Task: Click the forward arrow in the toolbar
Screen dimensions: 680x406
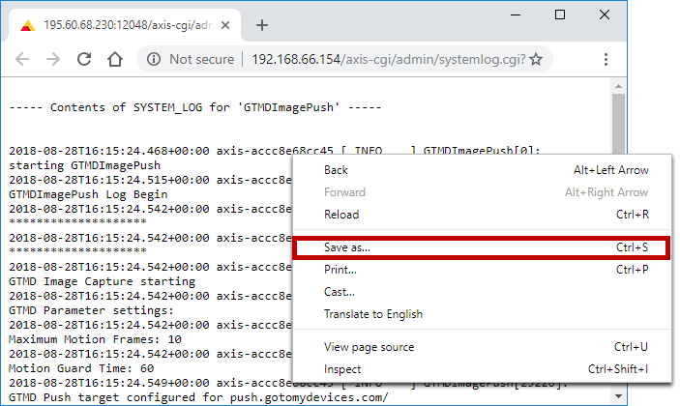Action: pyautogui.click(x=53, y=60)
